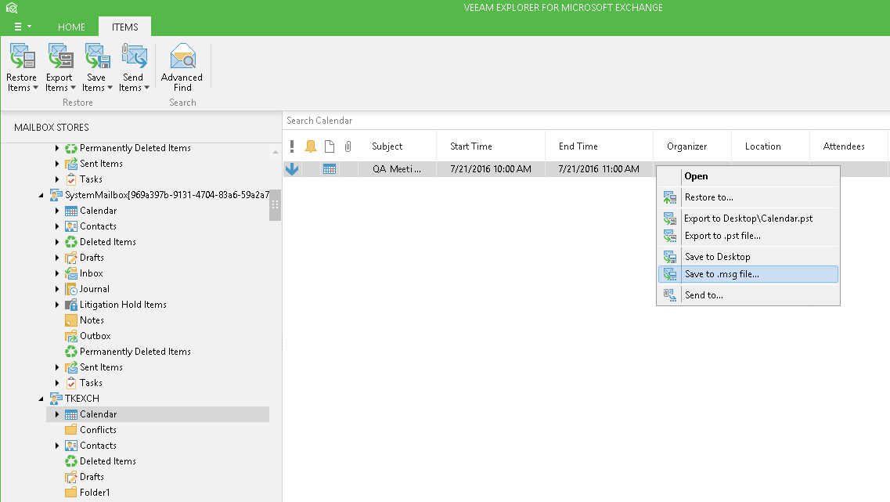Click the Save Items ribbon icon

pyautogui.click(x=97, y=57)
